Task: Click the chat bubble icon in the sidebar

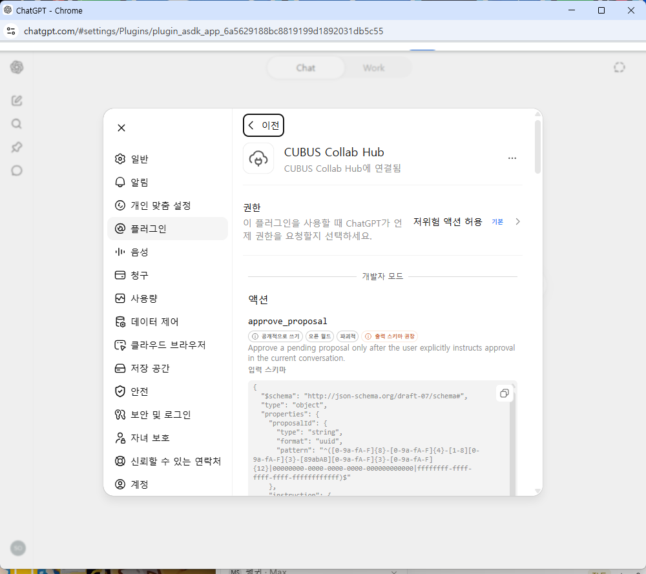Action: tap(17, 170)
